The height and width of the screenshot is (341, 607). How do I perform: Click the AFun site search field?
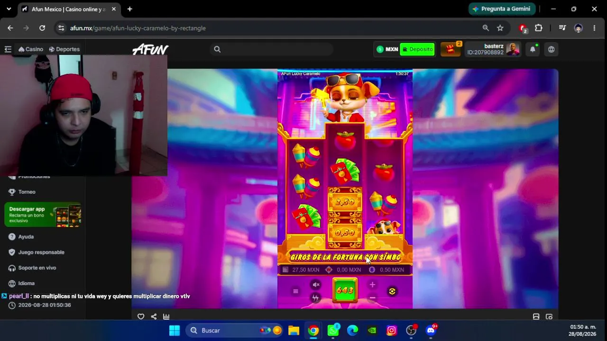click(x=272, y=49)
